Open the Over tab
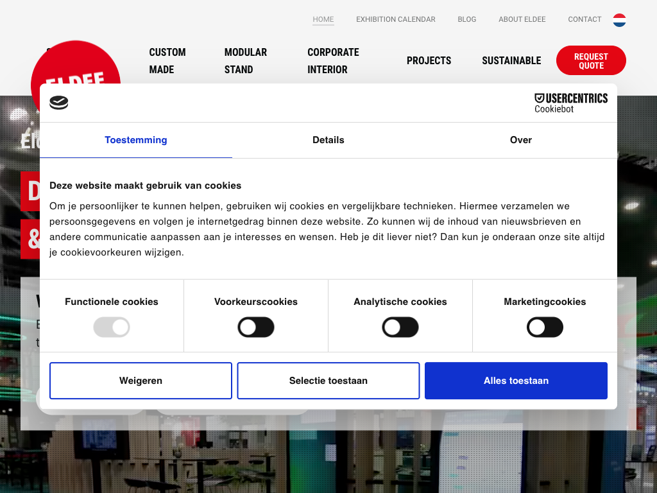 [520, 140]
